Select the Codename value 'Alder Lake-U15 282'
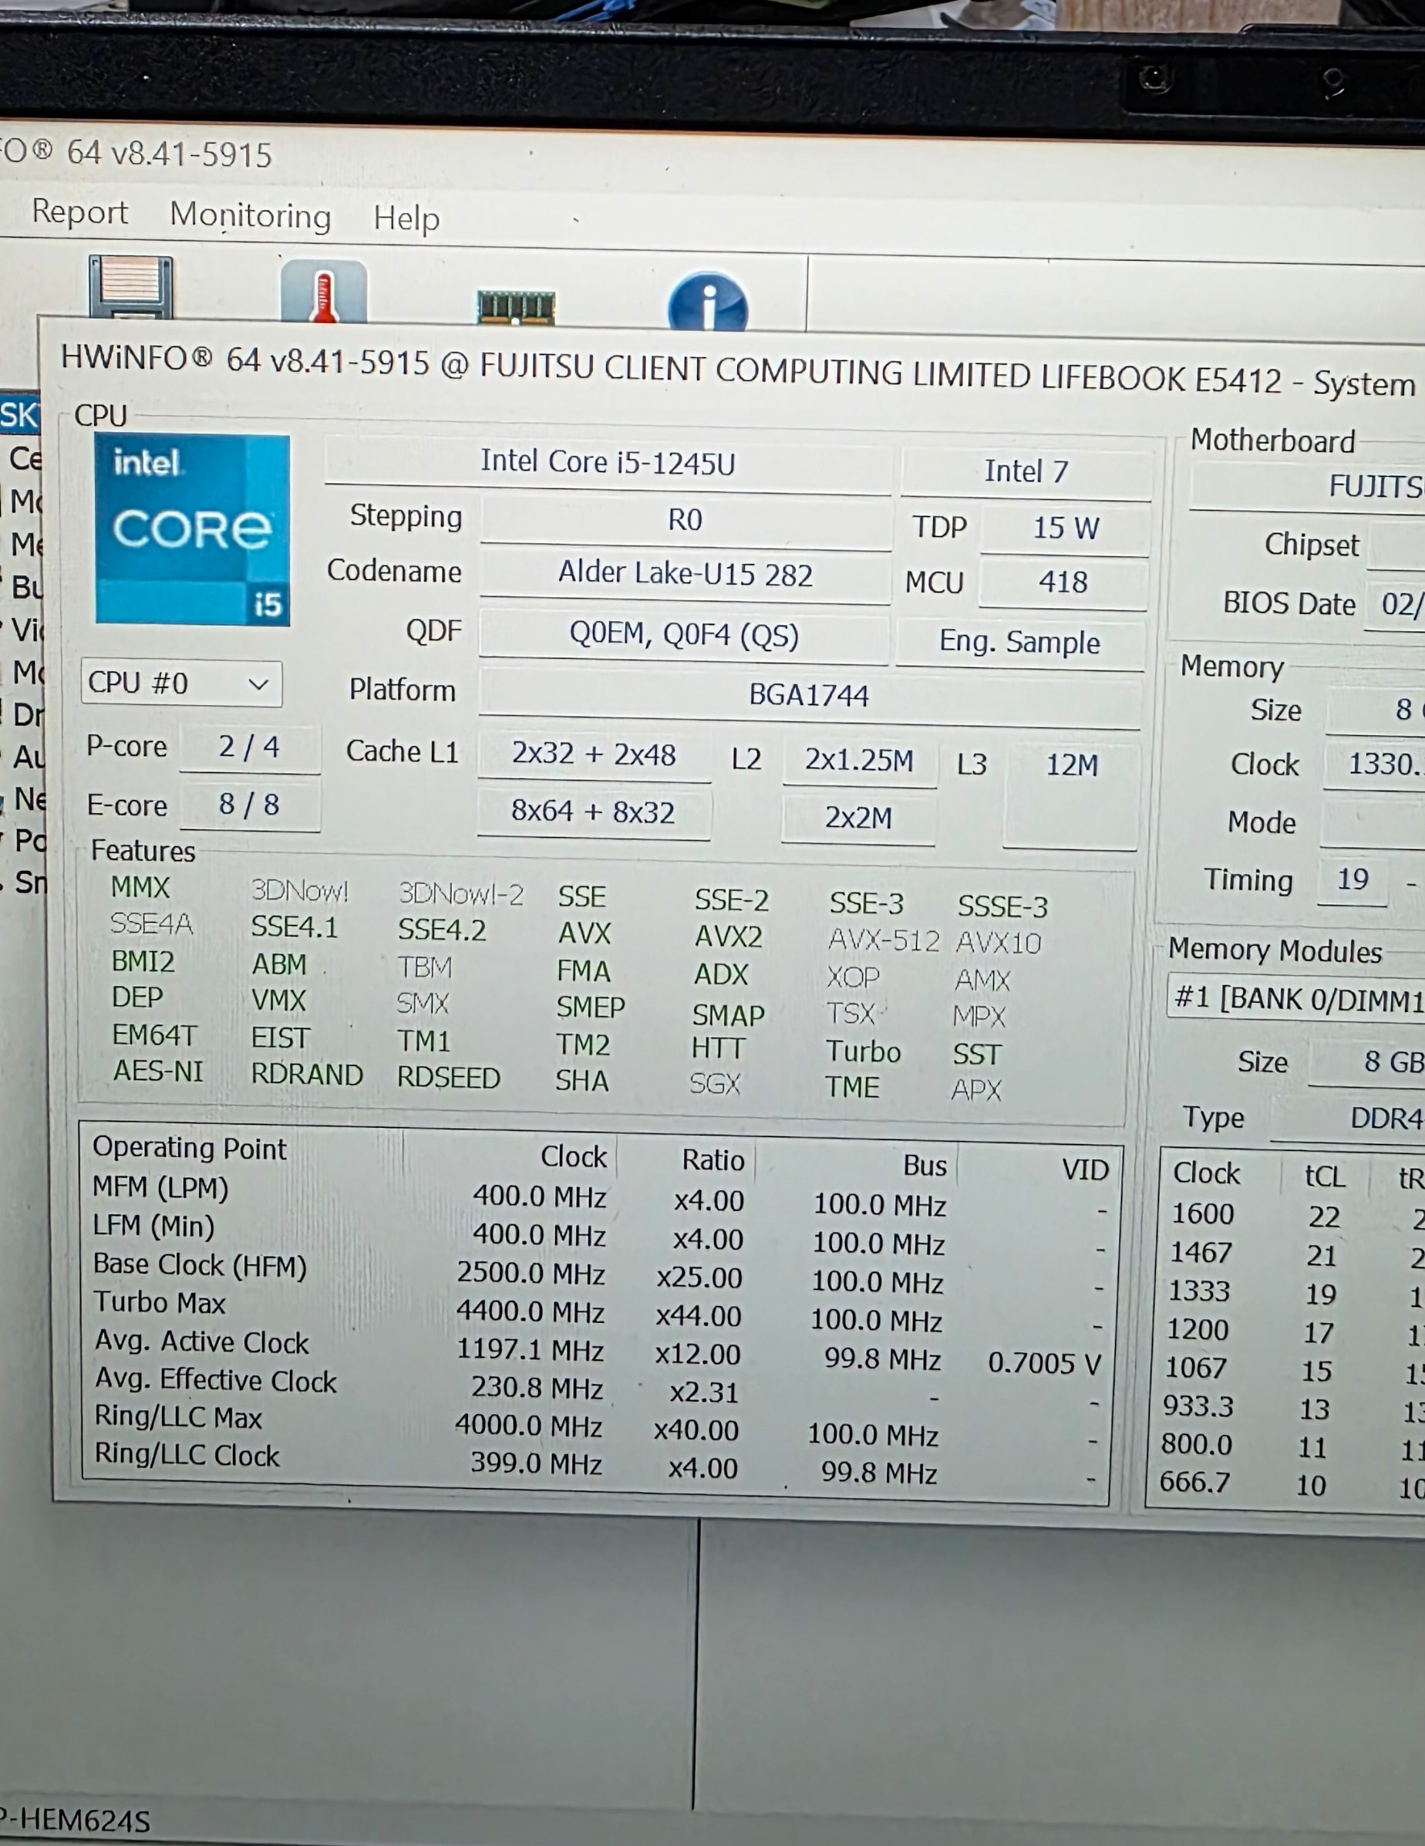Viewport: 1425px width, 1846px height. 685,575
